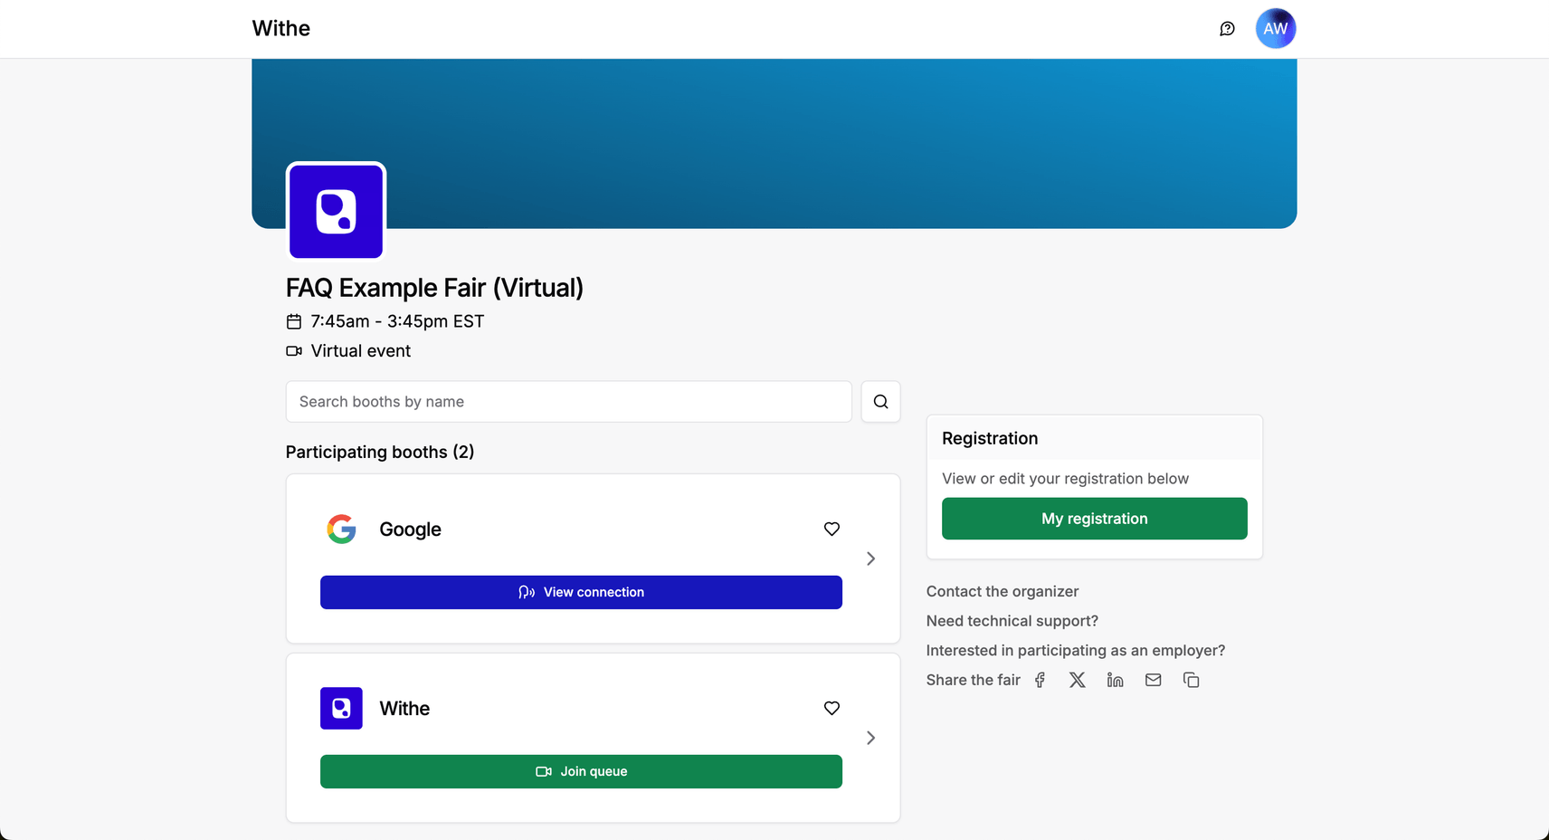Click Contact the organizer link
Viewport: 1549px width, 840px height.
coord(1002,592)
